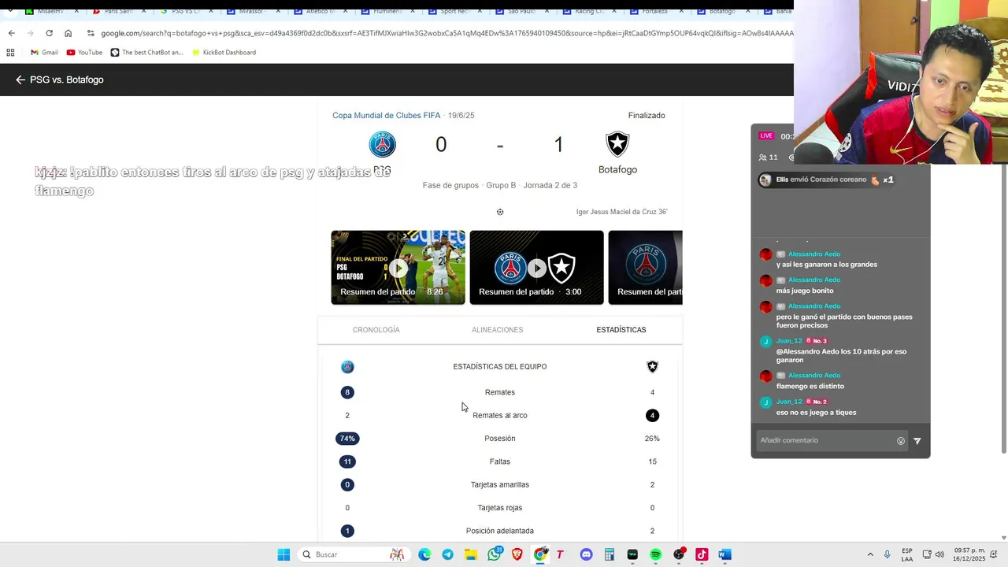1008x567 pixels.
Task: Click the Tarjetas amarillas label
Action: pos(500,484)
